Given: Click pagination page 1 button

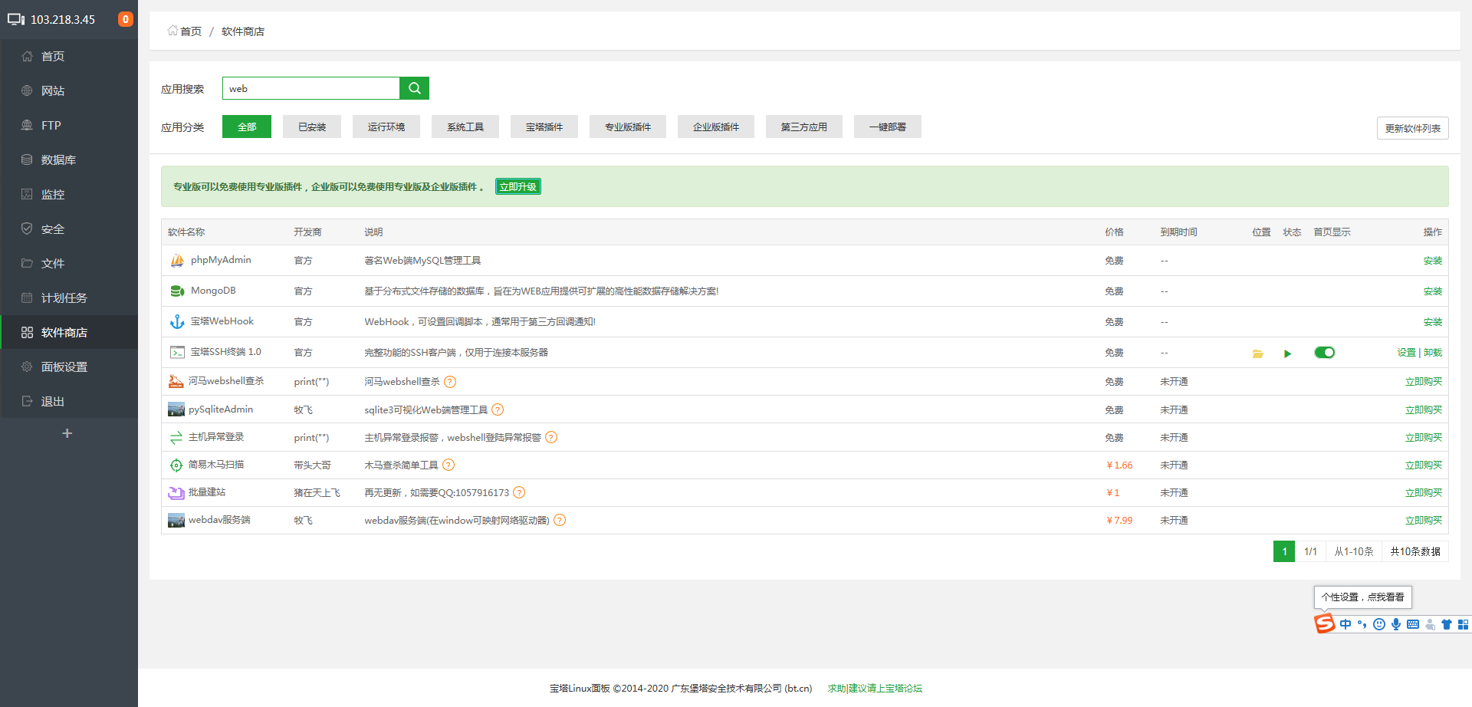Looking at the screenshot, I should point(1284,551).
